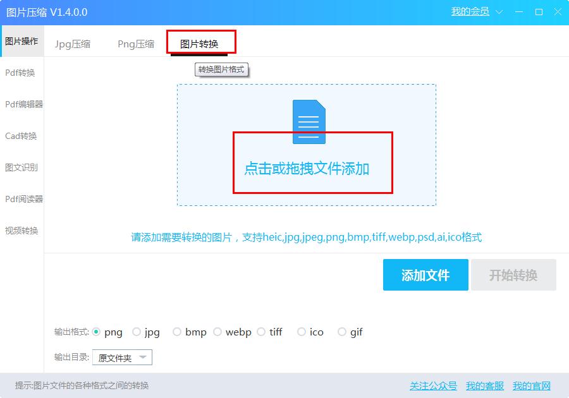This screenshot has height=398, width=569.
Task: Open the Pdf编辑器 tool
Action: pyautogui.click(x=22, y=104)
